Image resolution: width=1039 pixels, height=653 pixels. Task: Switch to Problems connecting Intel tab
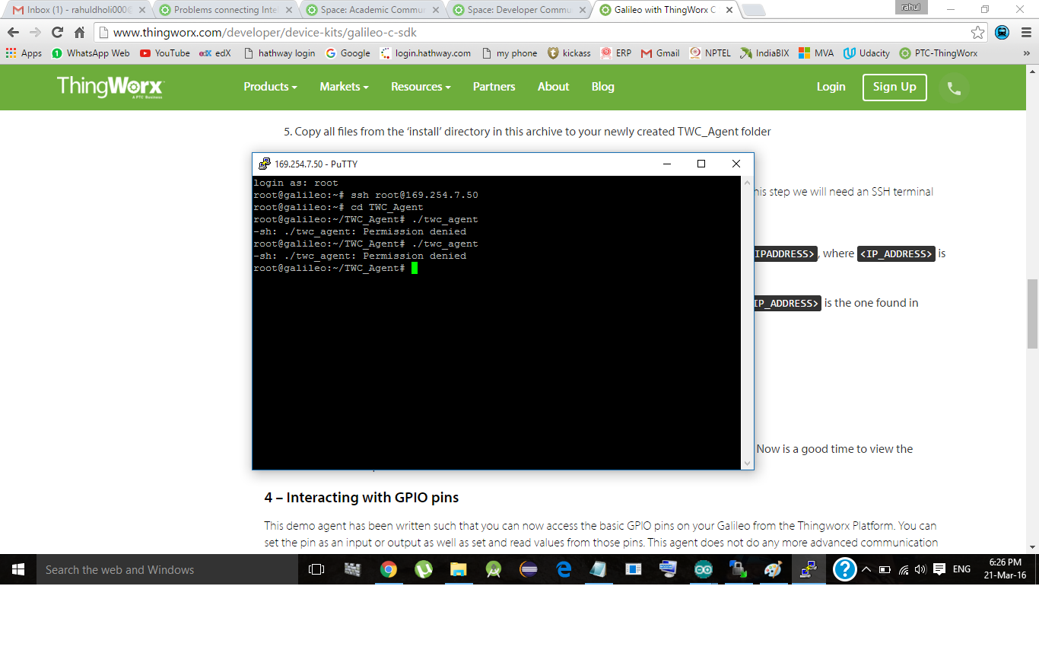(224, 10)
